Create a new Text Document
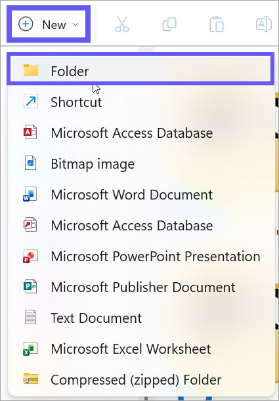This screenshot has height=401, width=279. tap(140, 318)
